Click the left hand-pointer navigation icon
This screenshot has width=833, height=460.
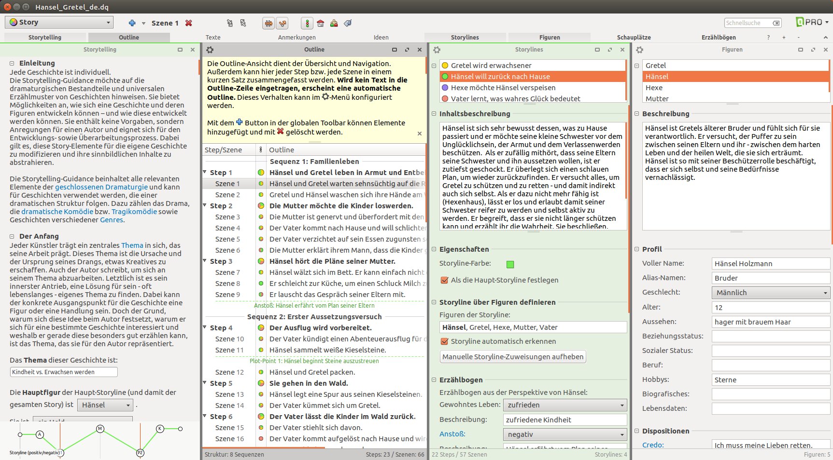pyautogui.click(x=230, y=23)
